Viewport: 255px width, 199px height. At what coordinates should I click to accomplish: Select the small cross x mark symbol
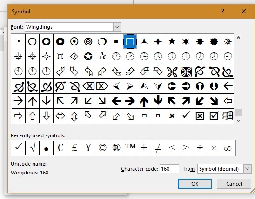point(172,116)
